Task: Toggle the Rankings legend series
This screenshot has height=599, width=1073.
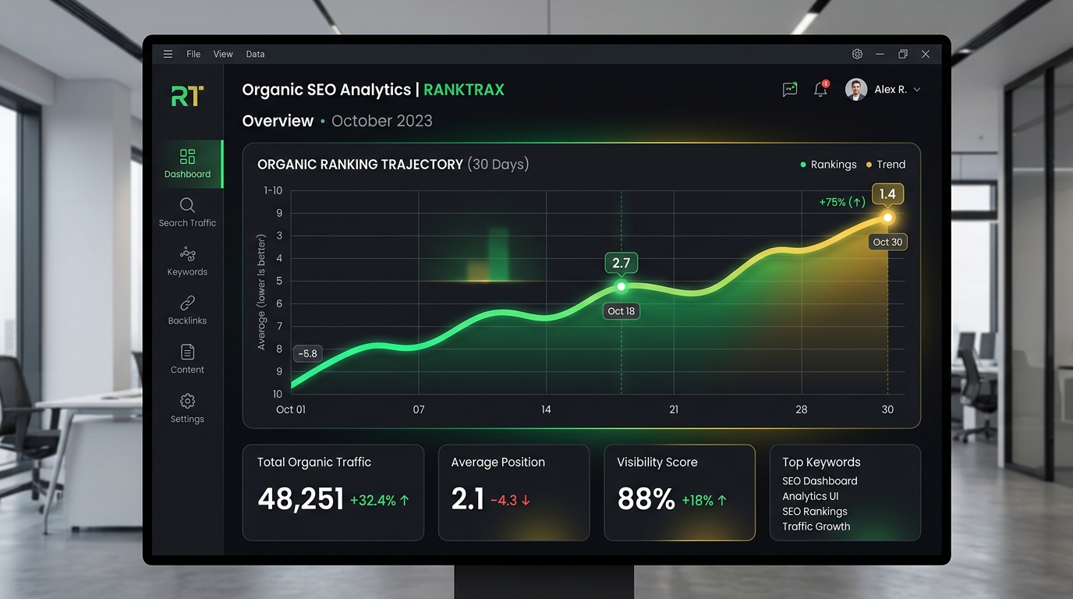Action: coord(828,165)
